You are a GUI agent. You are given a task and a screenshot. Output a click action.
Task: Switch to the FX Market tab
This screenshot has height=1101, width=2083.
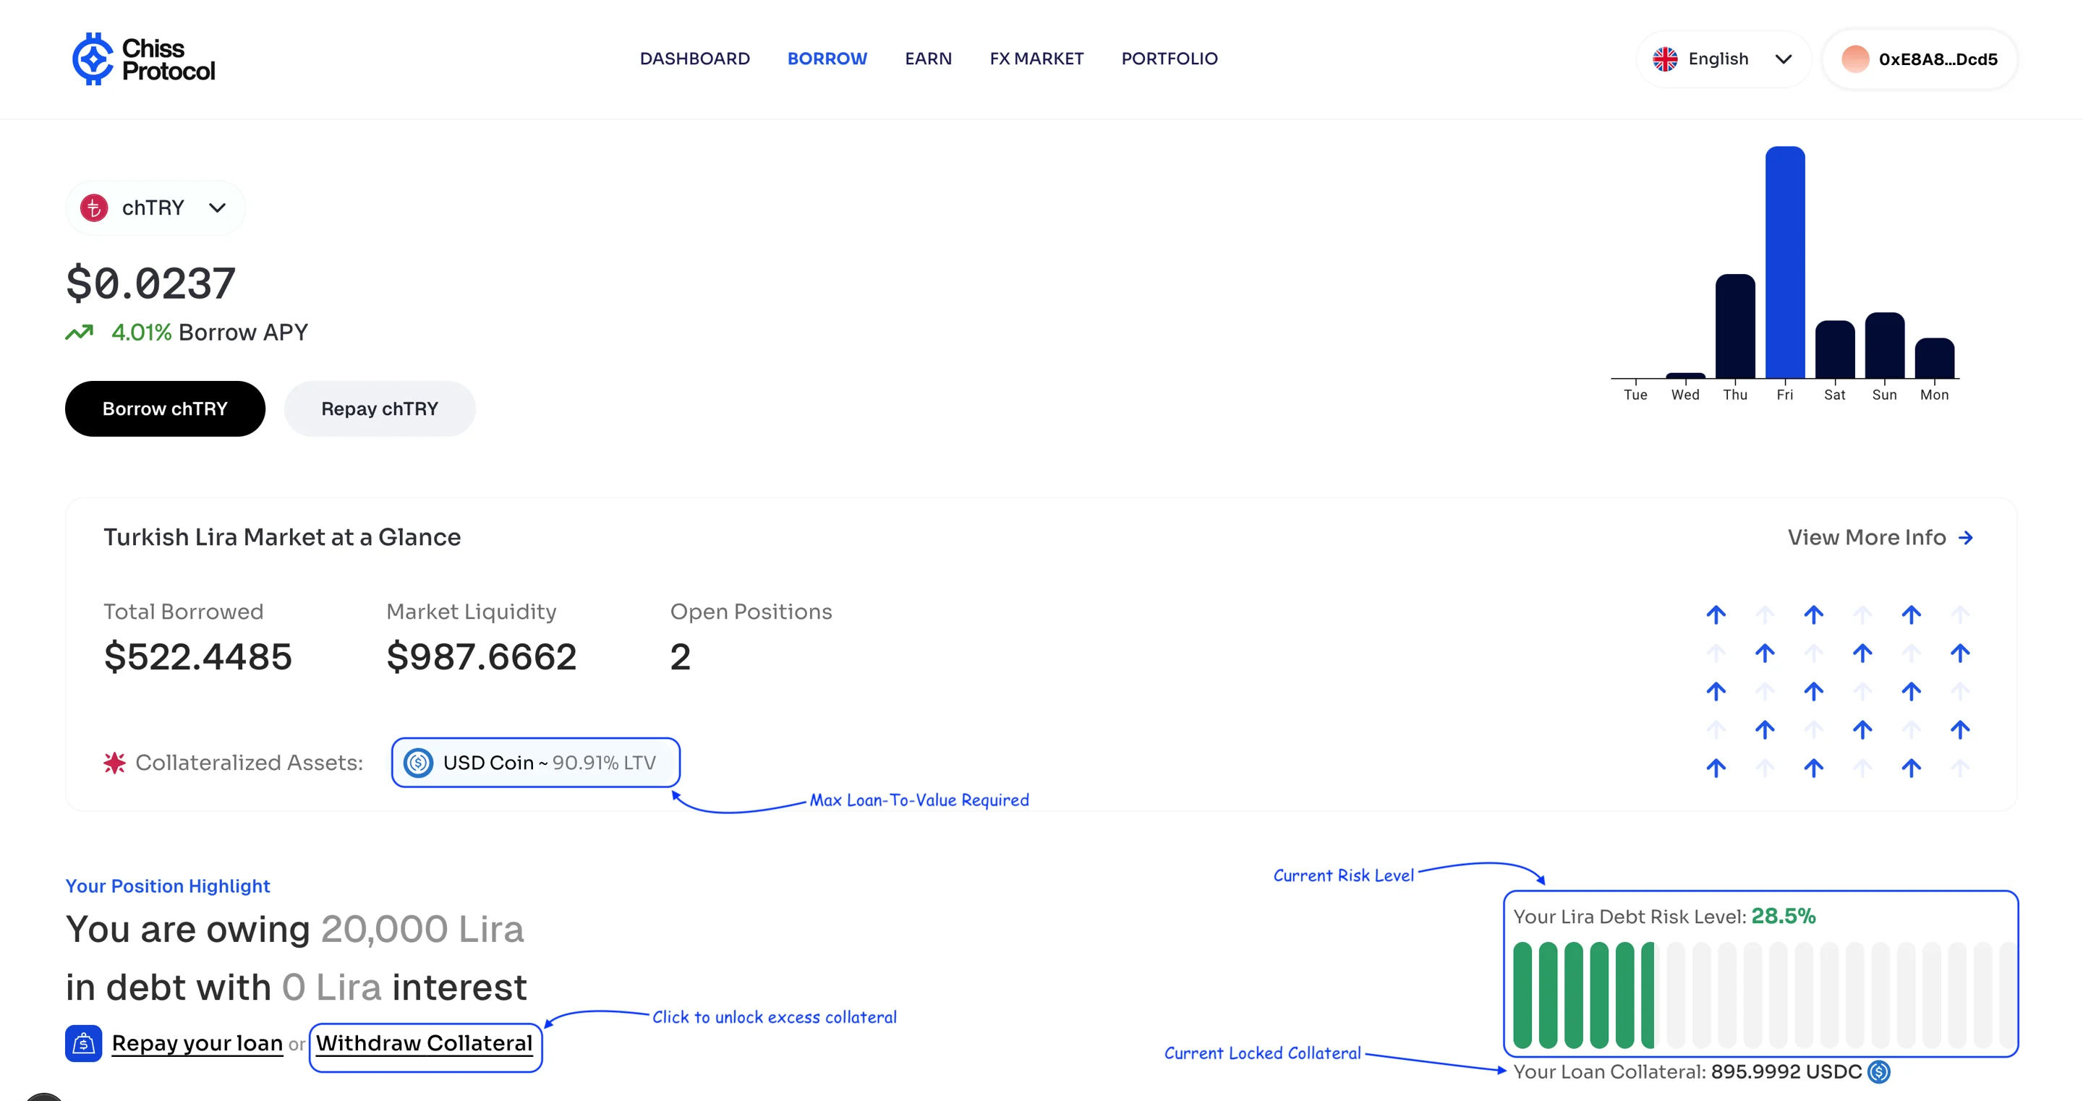point(1036,59)
